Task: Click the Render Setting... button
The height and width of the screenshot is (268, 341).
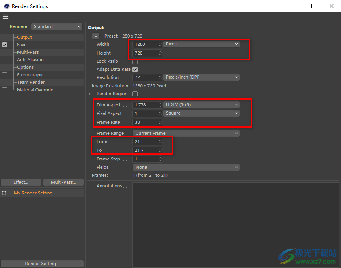Action: [42, 264]
